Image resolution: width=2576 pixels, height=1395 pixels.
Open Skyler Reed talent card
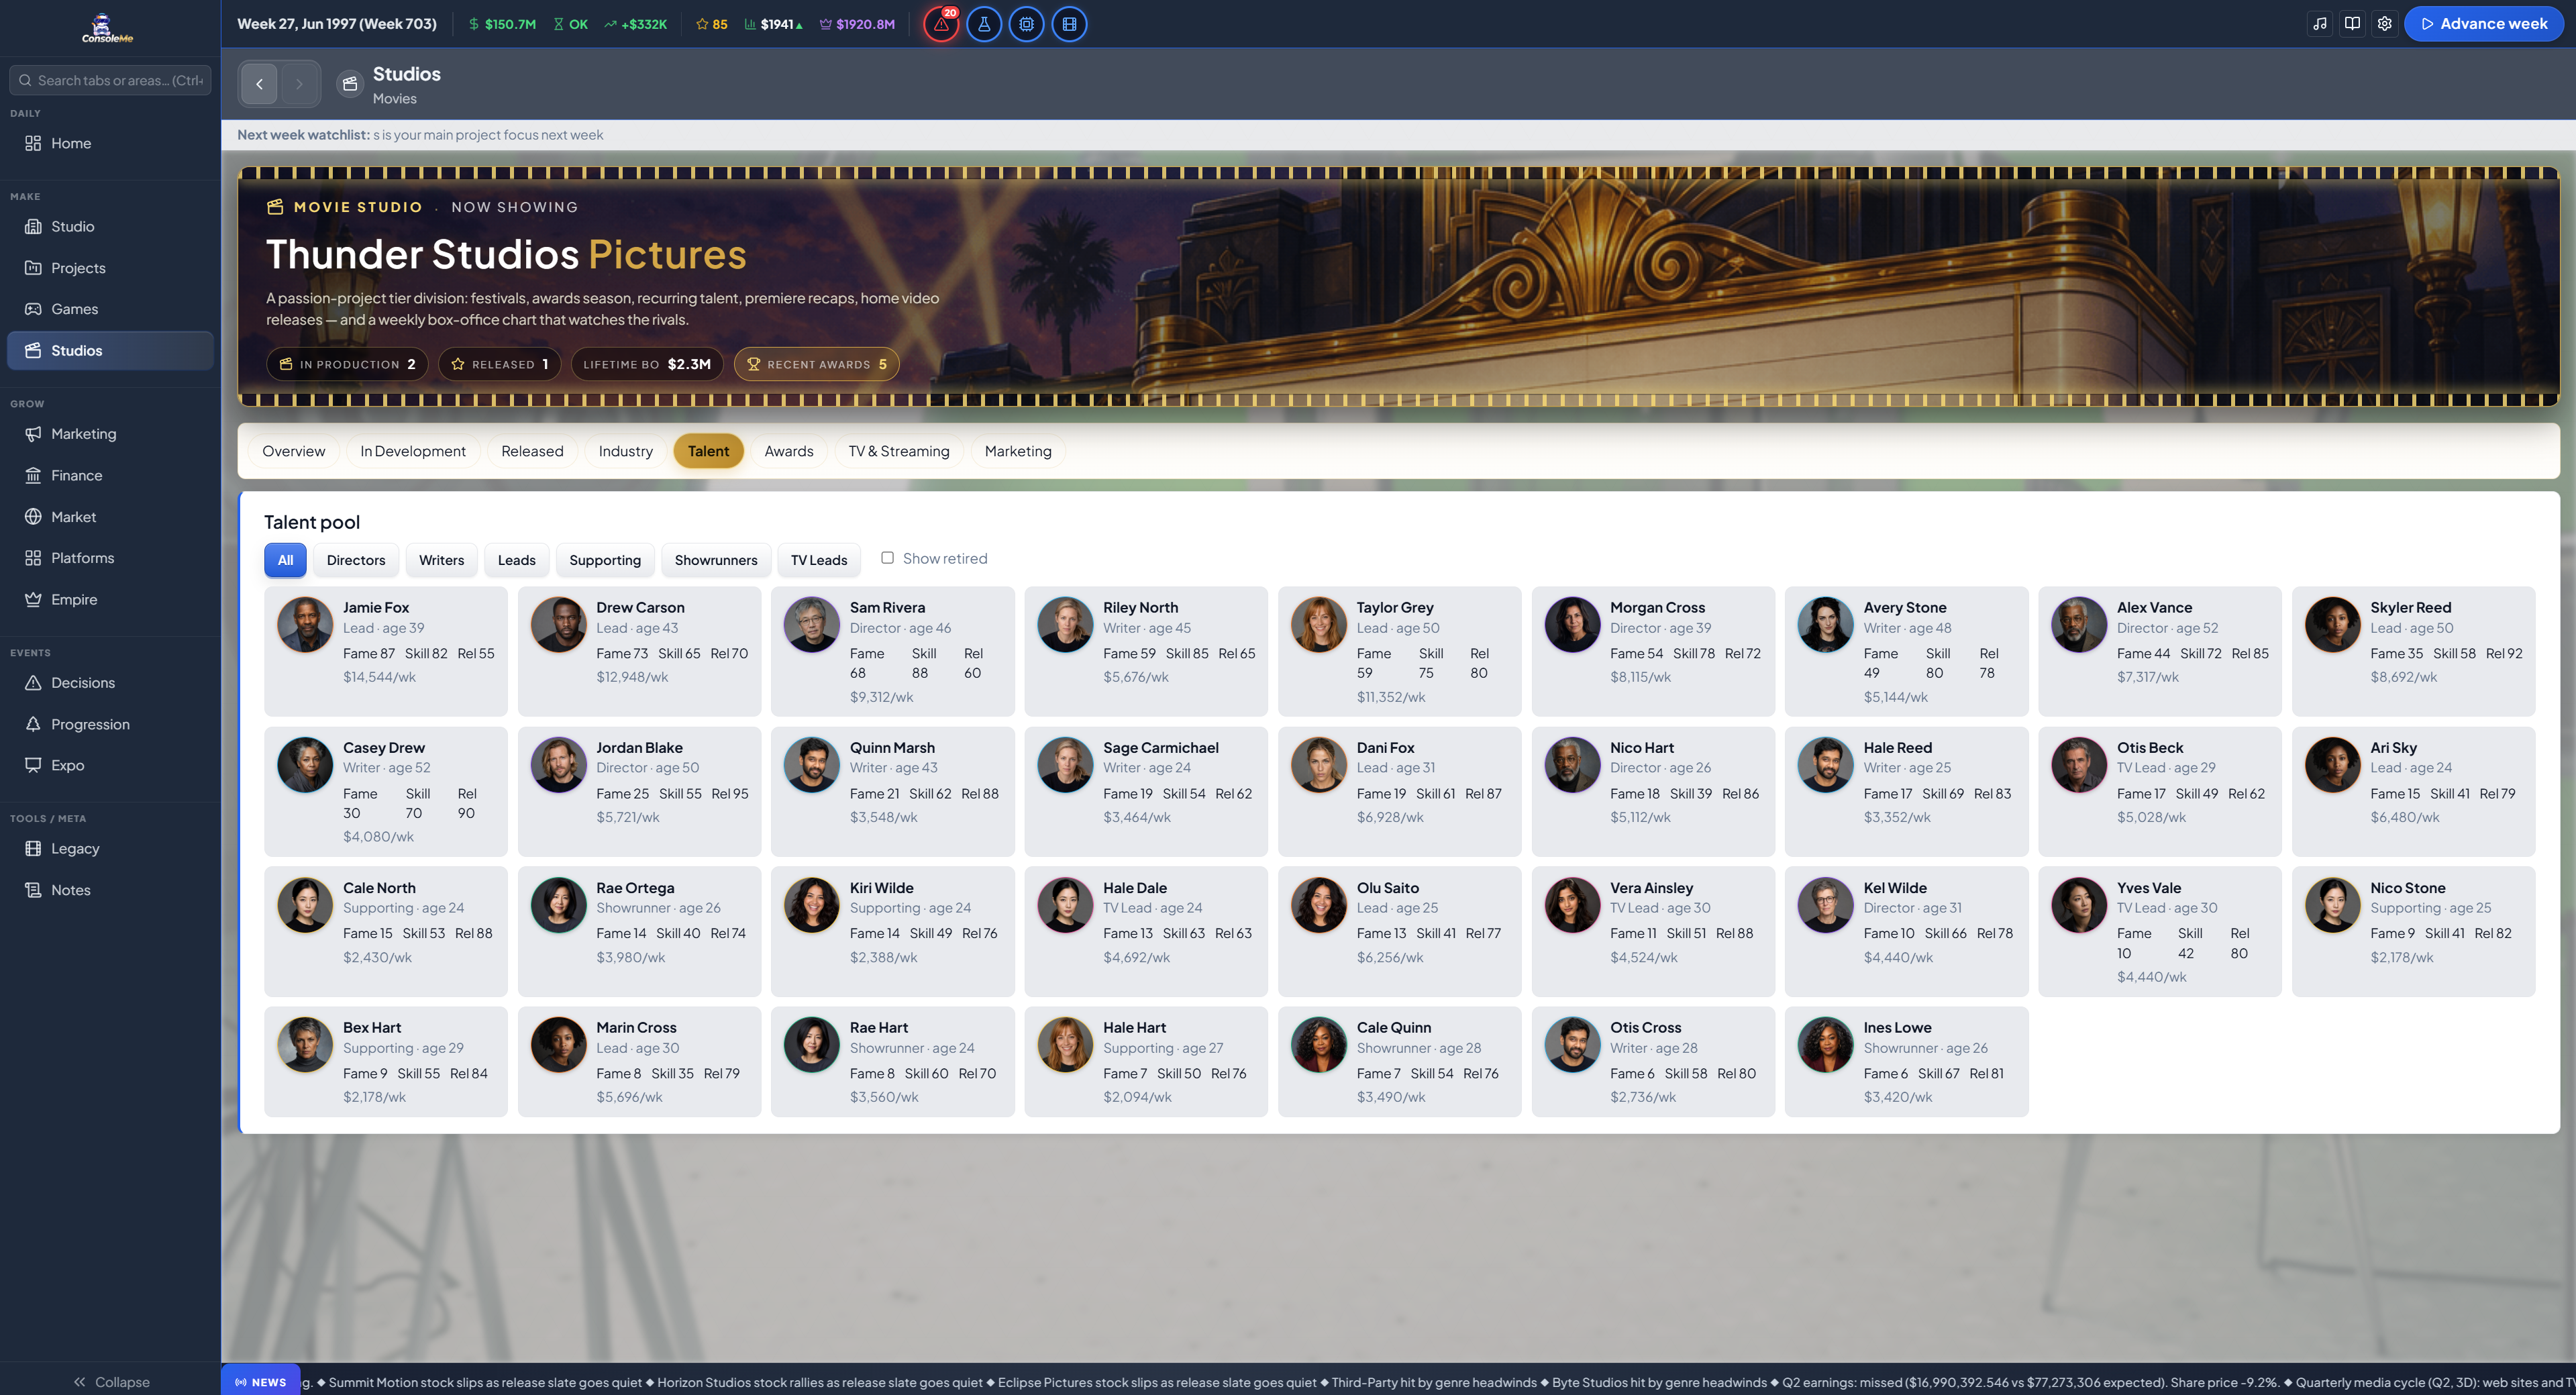2414,651
